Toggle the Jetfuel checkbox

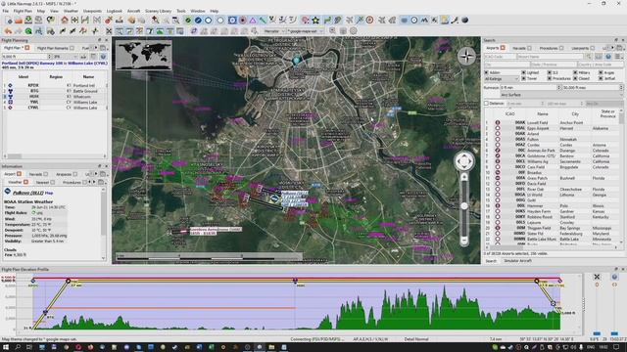point(601,78)
